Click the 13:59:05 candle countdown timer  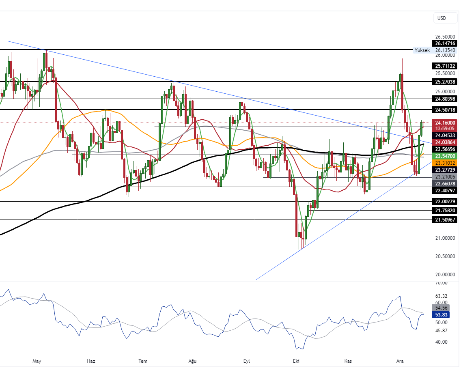point(445,128)
